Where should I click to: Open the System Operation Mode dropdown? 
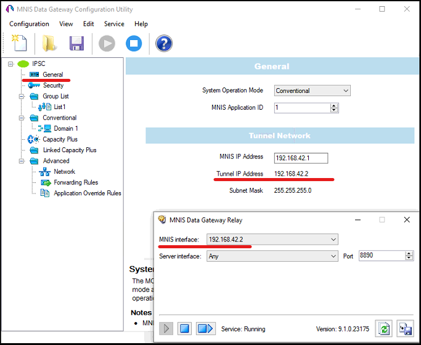(x=346, y=91)
